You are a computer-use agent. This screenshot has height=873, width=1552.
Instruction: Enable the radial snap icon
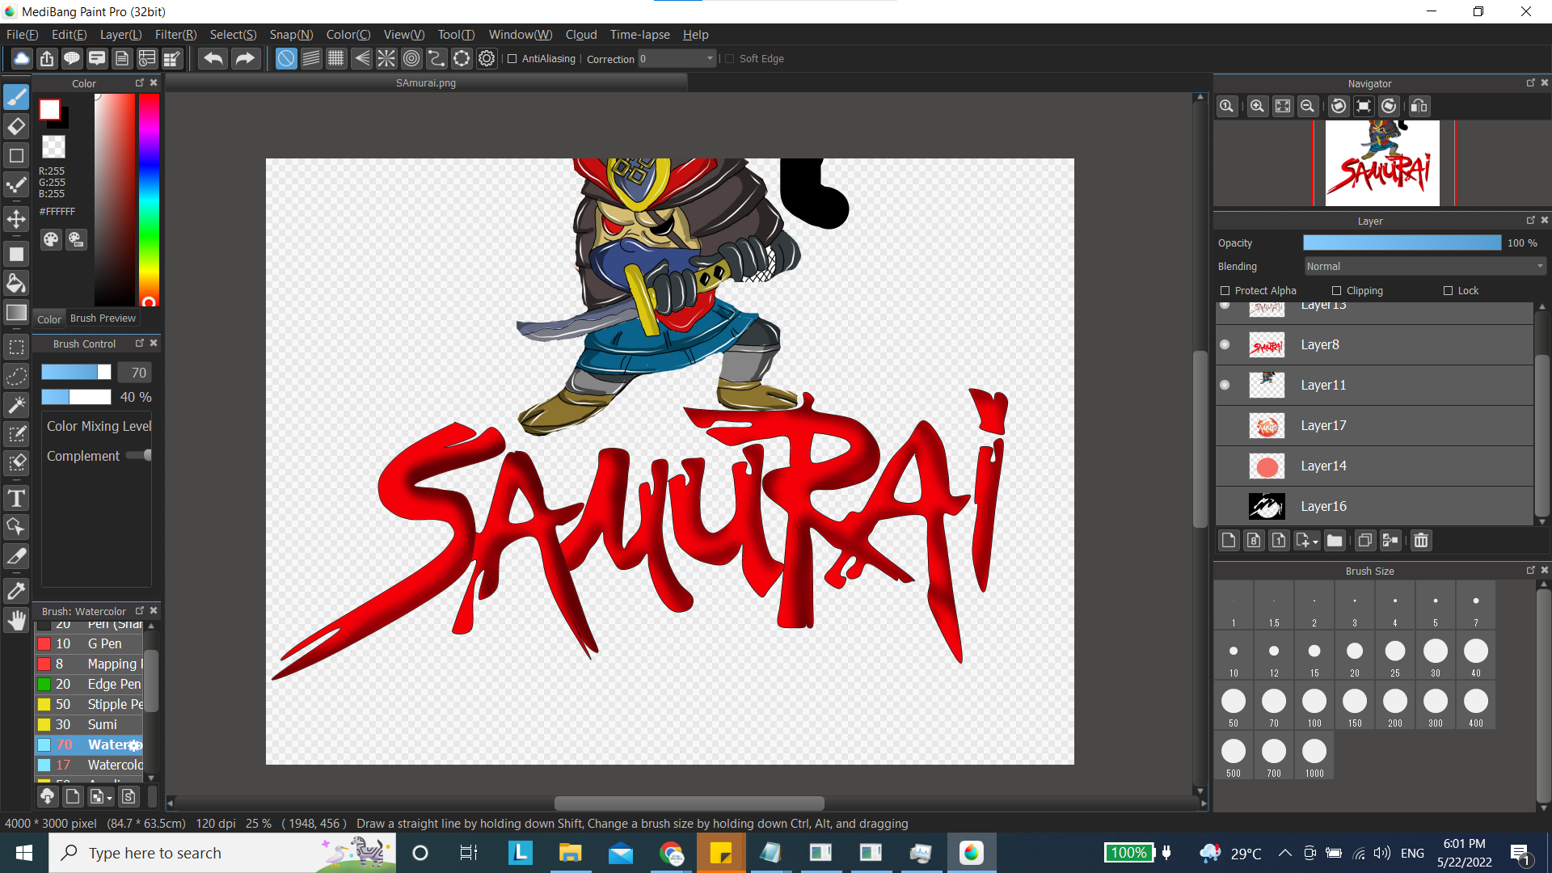[x=386, y=58]
